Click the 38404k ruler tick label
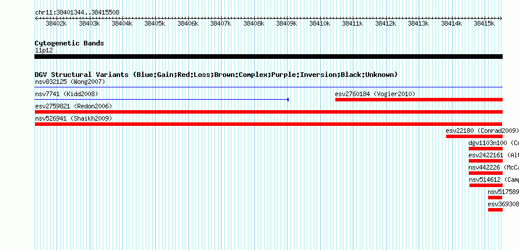The image size is (519, 250). tap(122, 23)
